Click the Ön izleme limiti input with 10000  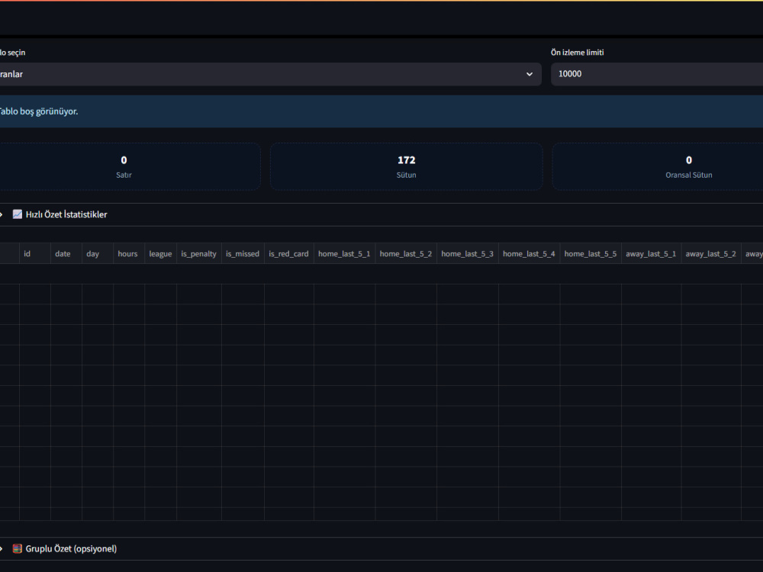657,74
